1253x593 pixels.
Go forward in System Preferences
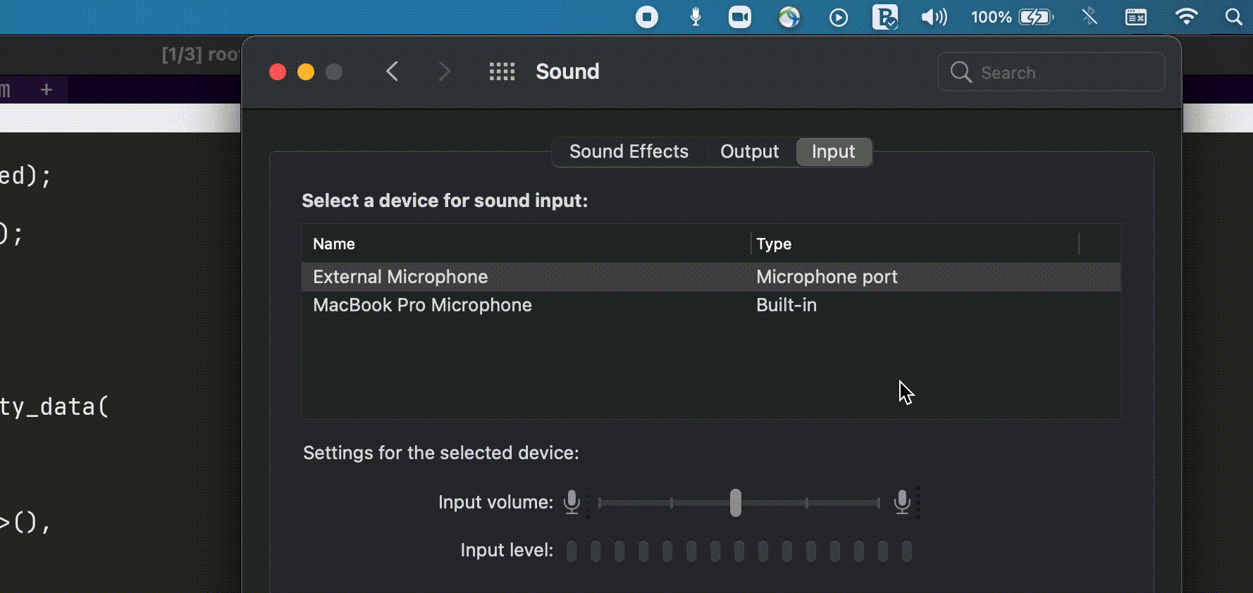pyautogui.click(x=444, y=71)
